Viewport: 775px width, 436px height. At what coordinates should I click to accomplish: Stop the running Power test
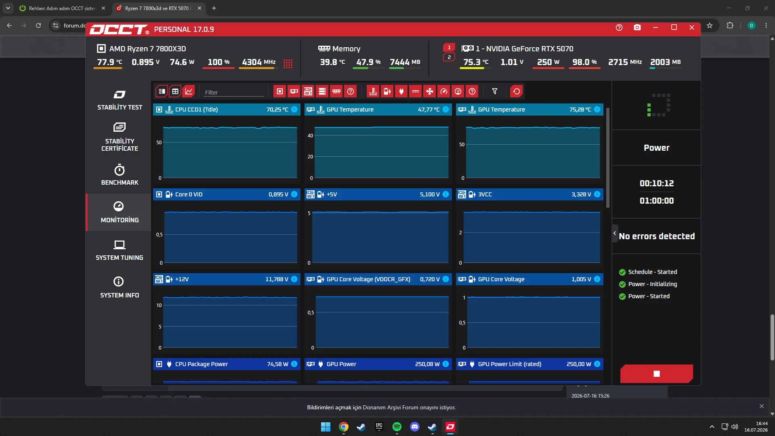tap(657, 374)
